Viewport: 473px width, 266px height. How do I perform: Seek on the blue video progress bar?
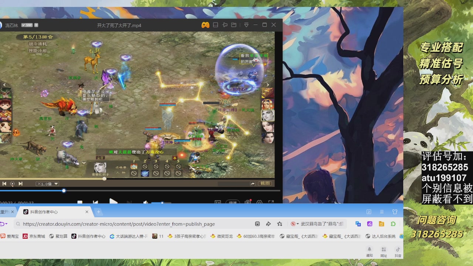coord(140,191)
